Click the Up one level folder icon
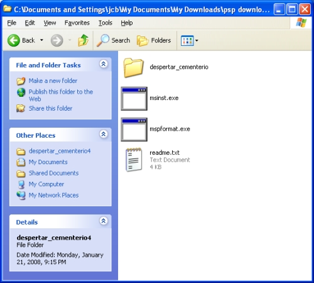 click(x=84, y=40)
